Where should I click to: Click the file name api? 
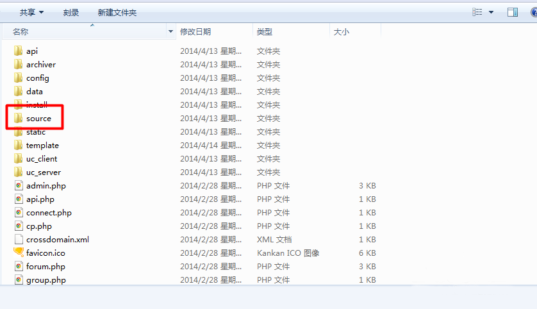pos(32,51)
